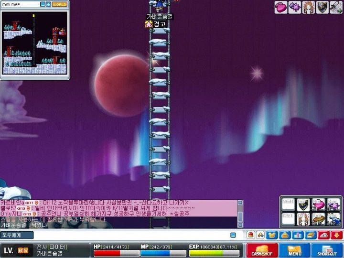Click the brown hair buff icon at top right
This screenshot has height=258, width=344.
pyautogui.click(x=309, y=7)
